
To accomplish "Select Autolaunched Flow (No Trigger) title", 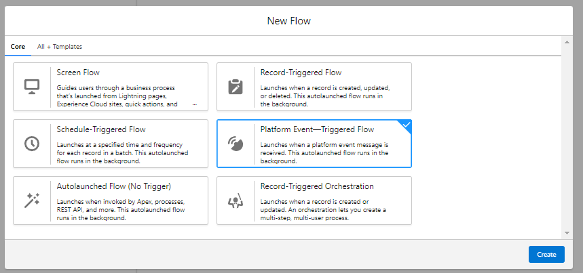I will pos(113,186).
